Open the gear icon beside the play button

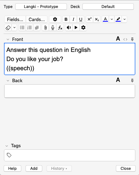coord(83,27)
